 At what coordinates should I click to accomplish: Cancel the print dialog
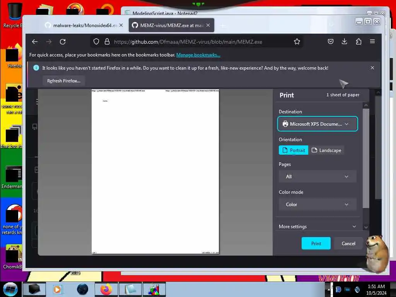point(348,243)
